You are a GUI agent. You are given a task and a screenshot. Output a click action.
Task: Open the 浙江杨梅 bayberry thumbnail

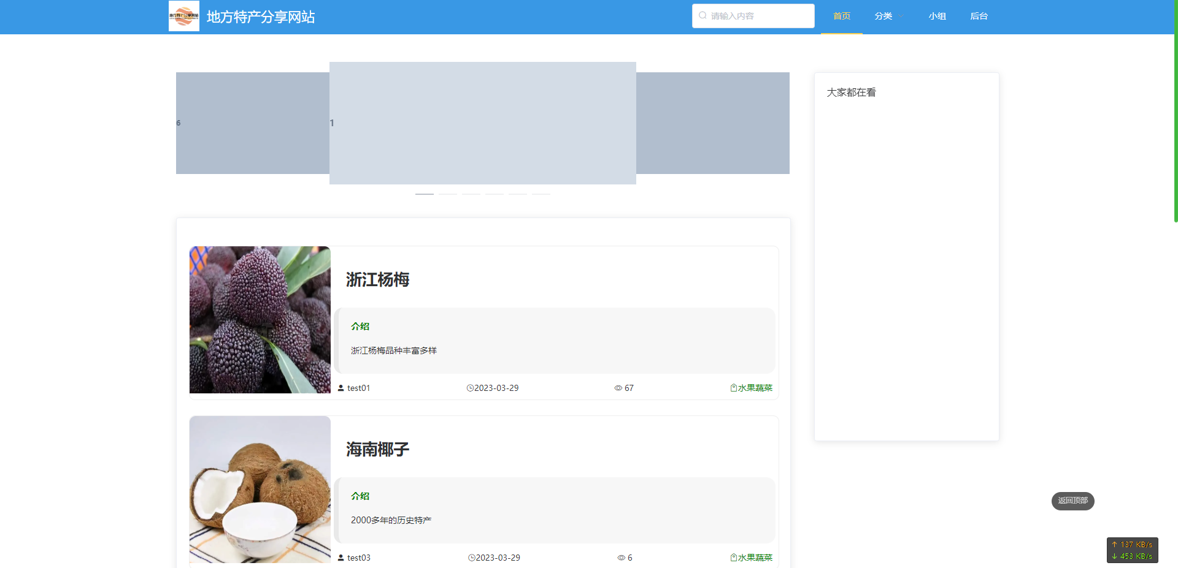tap(260, 320)
